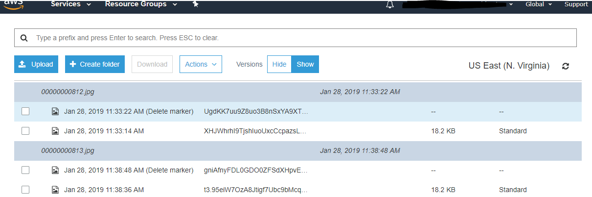The height and width of the screenshot is (197, 592).
Task: Hide object versions
Action: [279, 64]
